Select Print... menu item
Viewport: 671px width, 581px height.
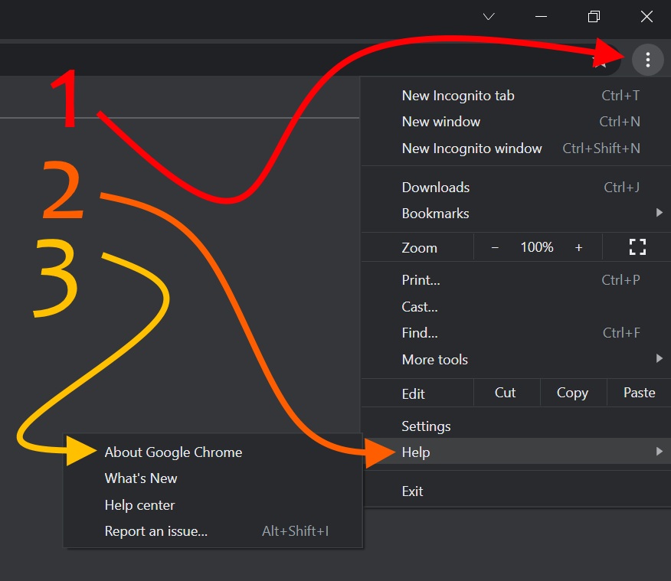pyautogui.click(x=516, y=280)
